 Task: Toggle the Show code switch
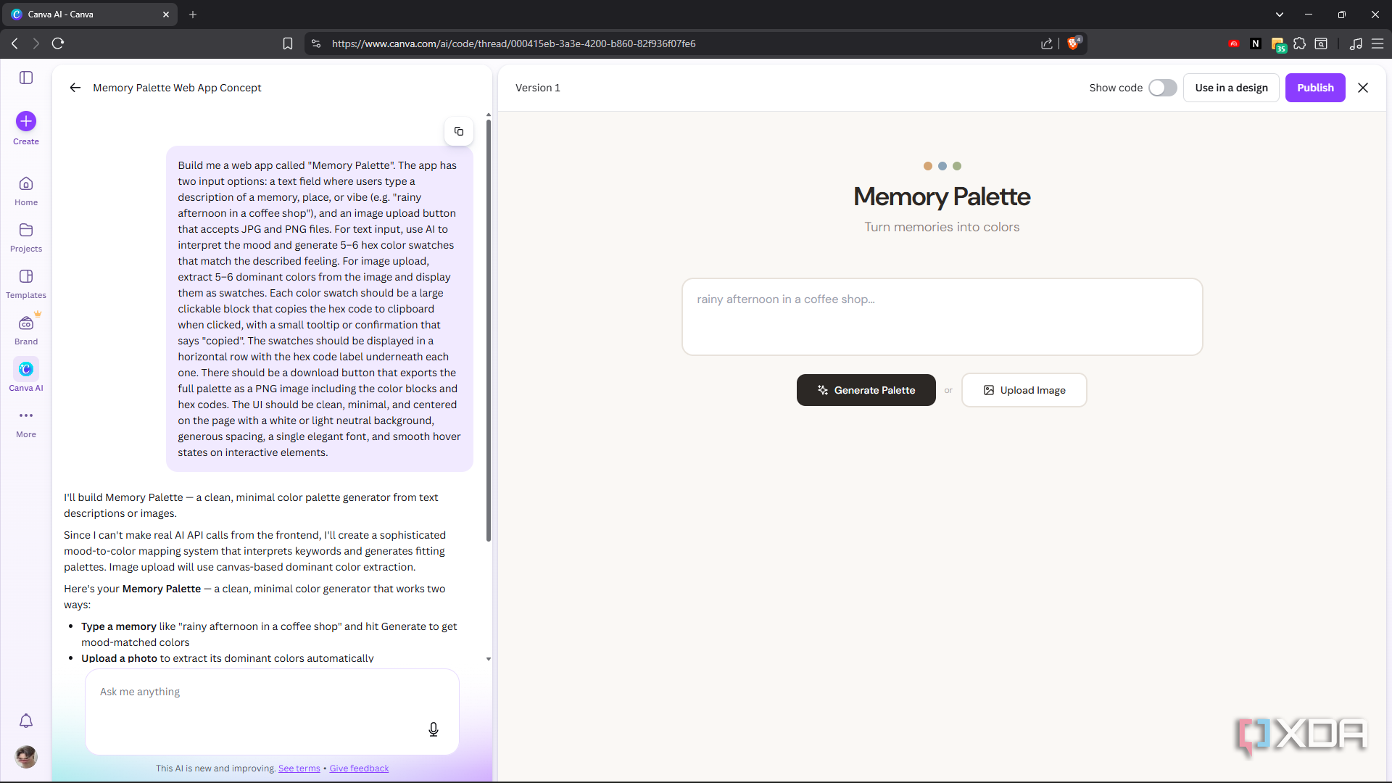pyautogui.click(x=1162, y=88)
